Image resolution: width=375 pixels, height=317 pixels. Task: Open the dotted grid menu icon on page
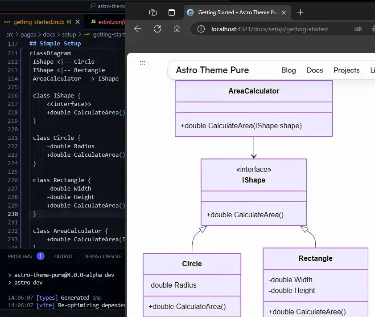click(143, 63)
